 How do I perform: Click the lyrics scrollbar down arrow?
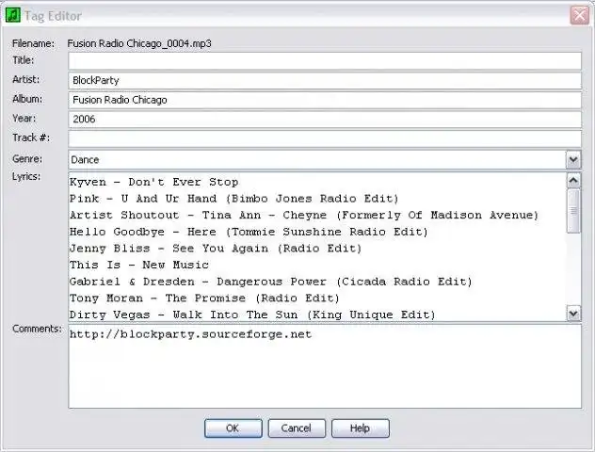coord(573,314)
